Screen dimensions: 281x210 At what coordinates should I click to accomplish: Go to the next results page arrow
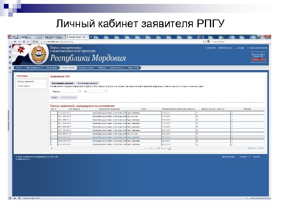coord(162,149)
